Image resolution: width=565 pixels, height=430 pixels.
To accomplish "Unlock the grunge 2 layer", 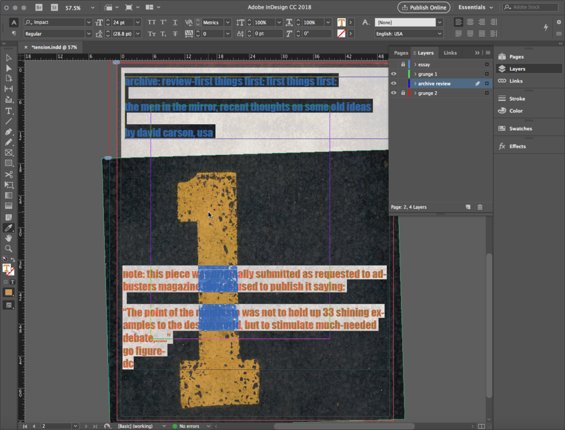I will point(403,93).
